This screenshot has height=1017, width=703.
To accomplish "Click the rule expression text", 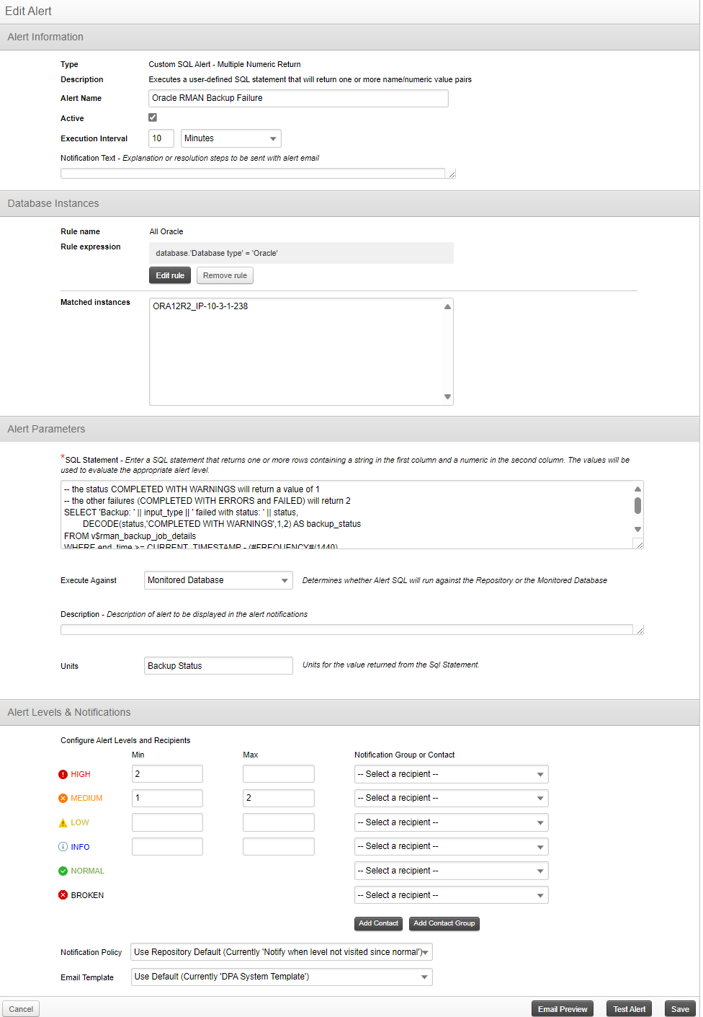I will [x=217, y=254].
